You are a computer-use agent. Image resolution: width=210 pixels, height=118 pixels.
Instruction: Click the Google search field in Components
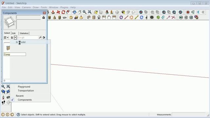tap(28, 38)
